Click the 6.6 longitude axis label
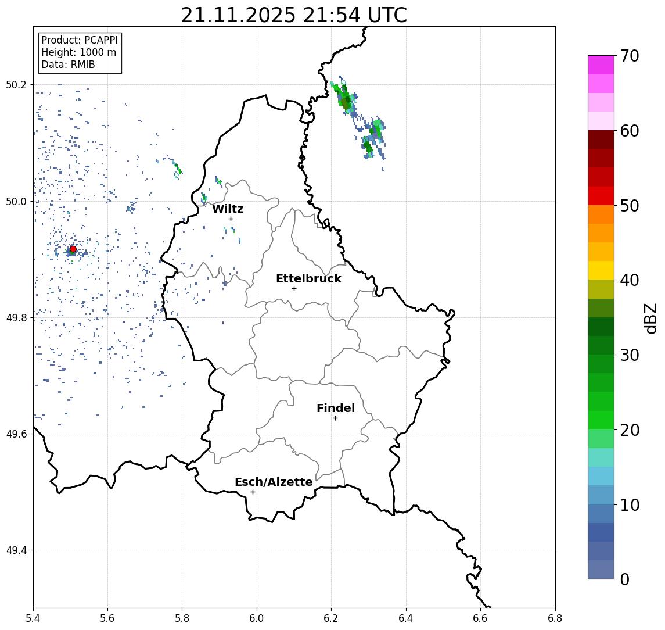The image size is (665, 630). pyautogui.click(x=480, y=618)
